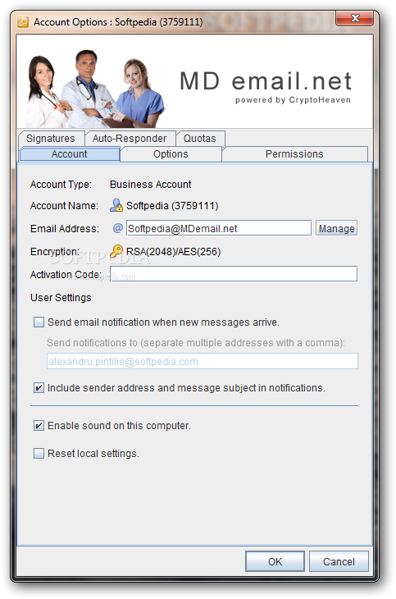Click the 'Activation Code:' label
The width and height of the screenshot is (396, 599).
pos(66,275)
